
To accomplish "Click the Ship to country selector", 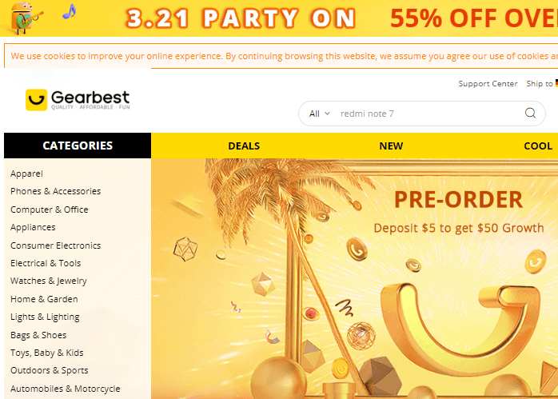I will point(542,84).
